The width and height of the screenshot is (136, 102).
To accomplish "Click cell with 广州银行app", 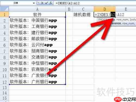I will point(37,82).
